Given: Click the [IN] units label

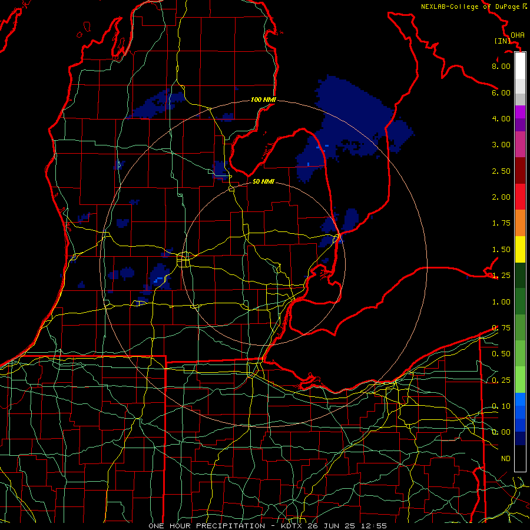Looking at the screenshot, I should tap(502, 41).
